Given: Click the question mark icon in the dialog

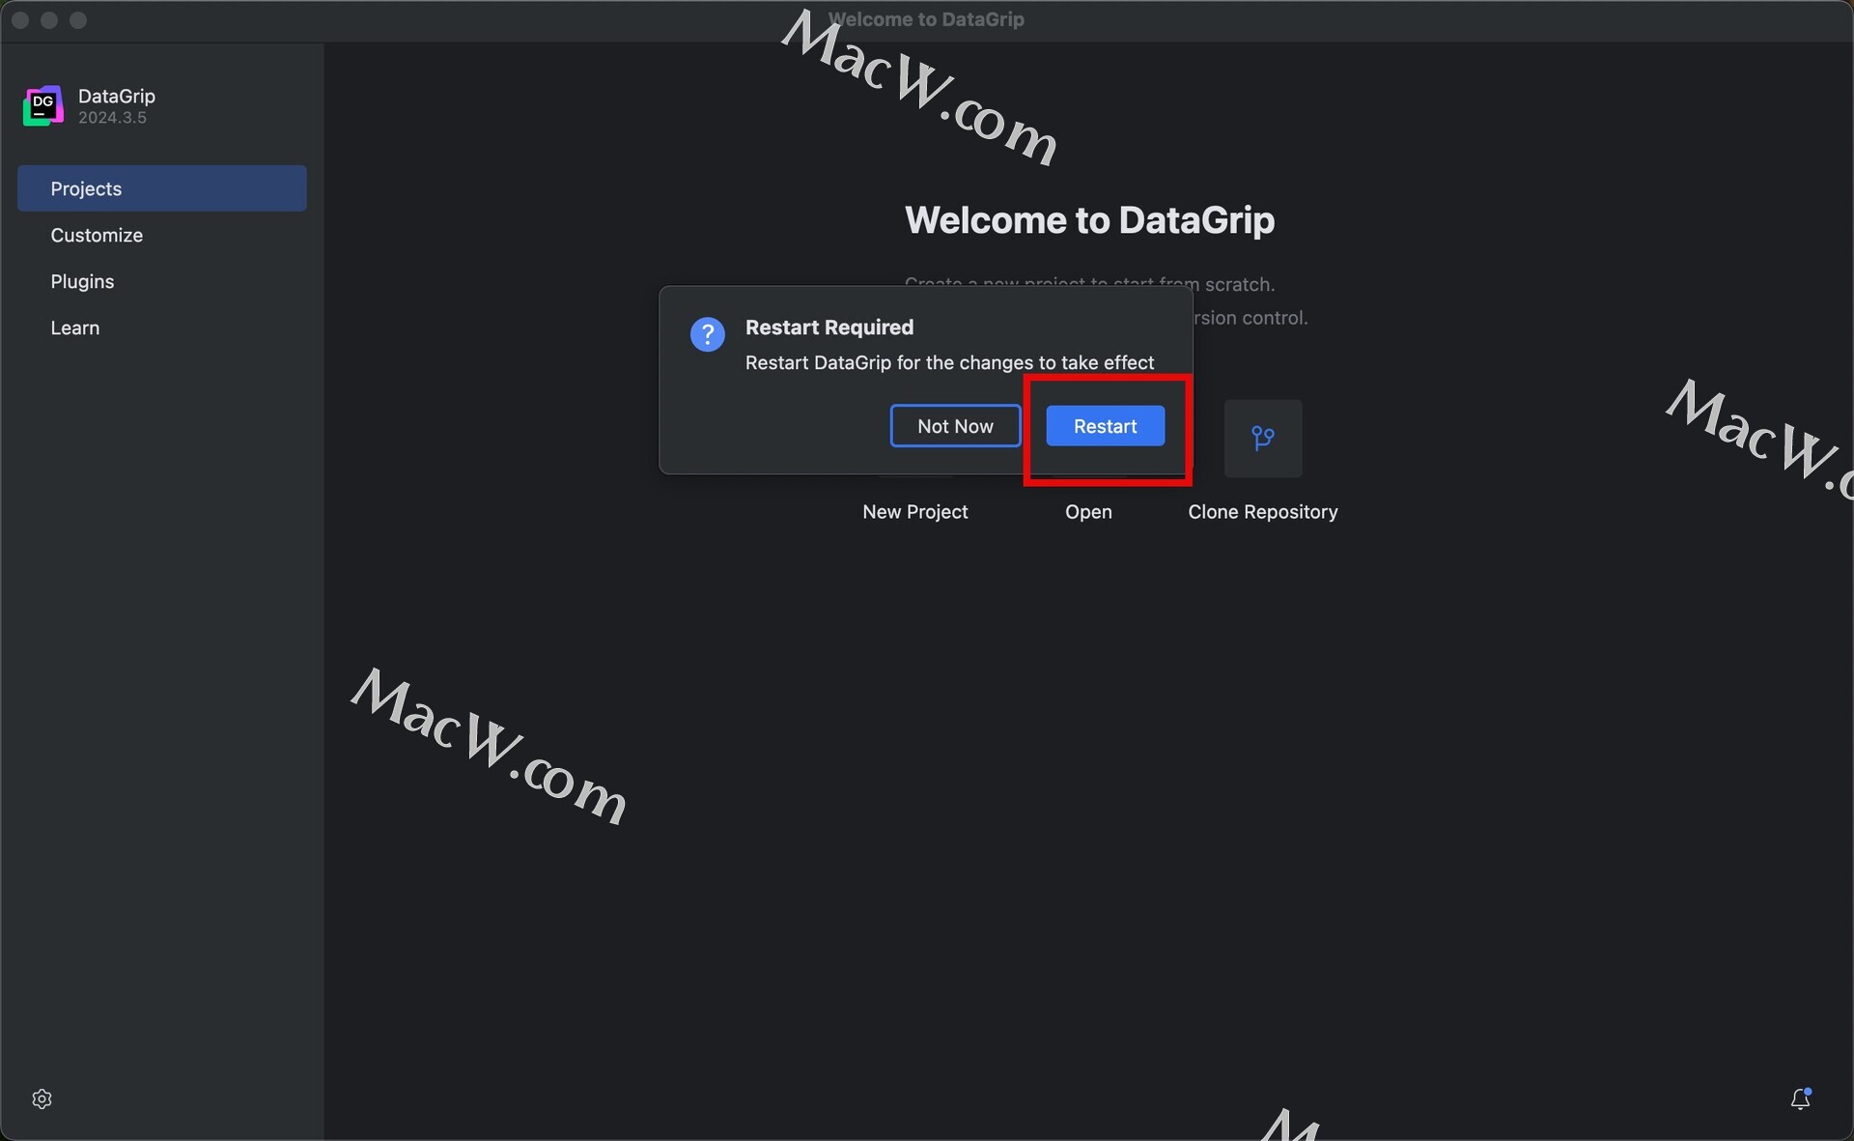Looking at the screenshot, I should pyautogui.click(x=708, y=335).
